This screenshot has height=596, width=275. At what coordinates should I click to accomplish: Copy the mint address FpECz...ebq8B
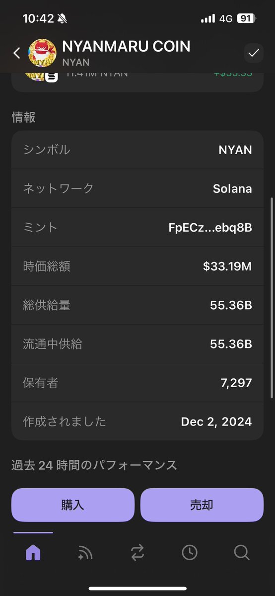[x=210, y=227]
